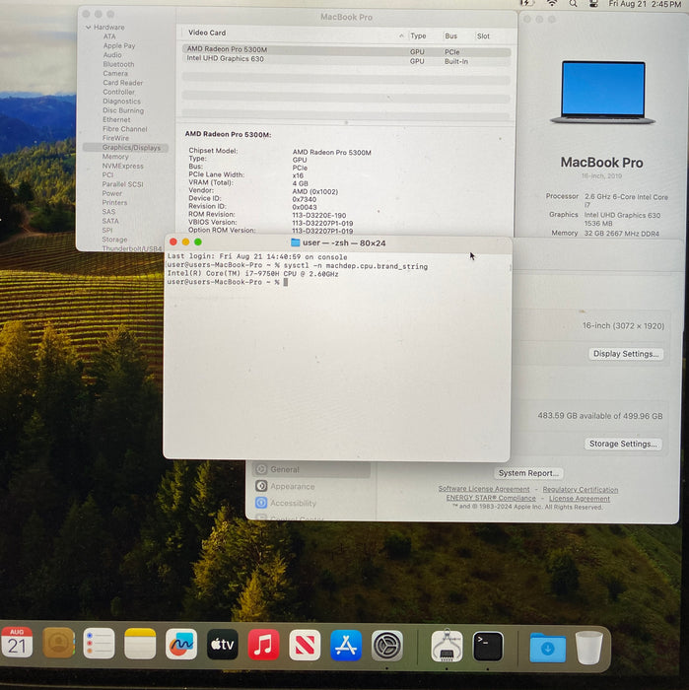Select SATA in hardware list

click(x=110, y=221)
